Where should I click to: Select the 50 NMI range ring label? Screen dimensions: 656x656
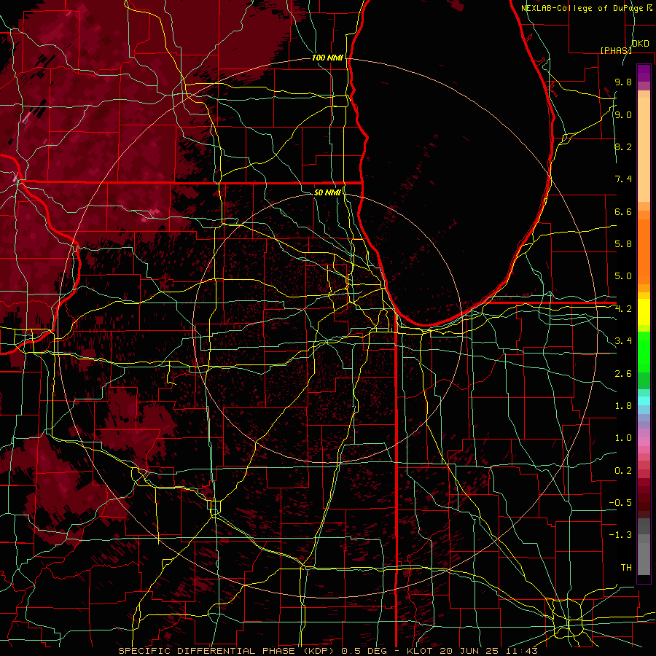tap(327, 192)
